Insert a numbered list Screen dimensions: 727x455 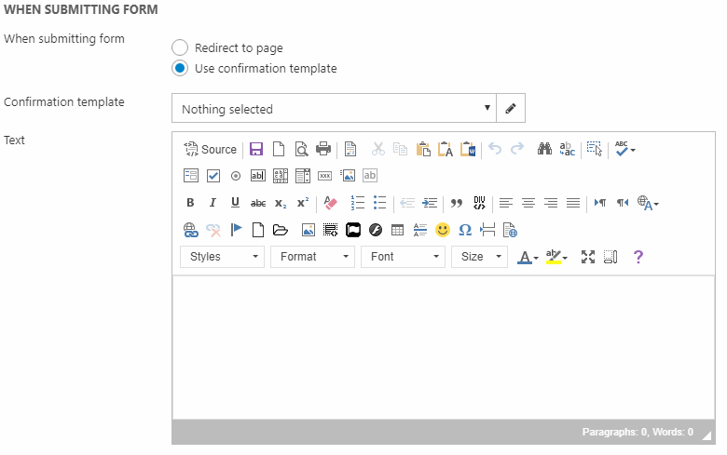[x=357, y=203]
